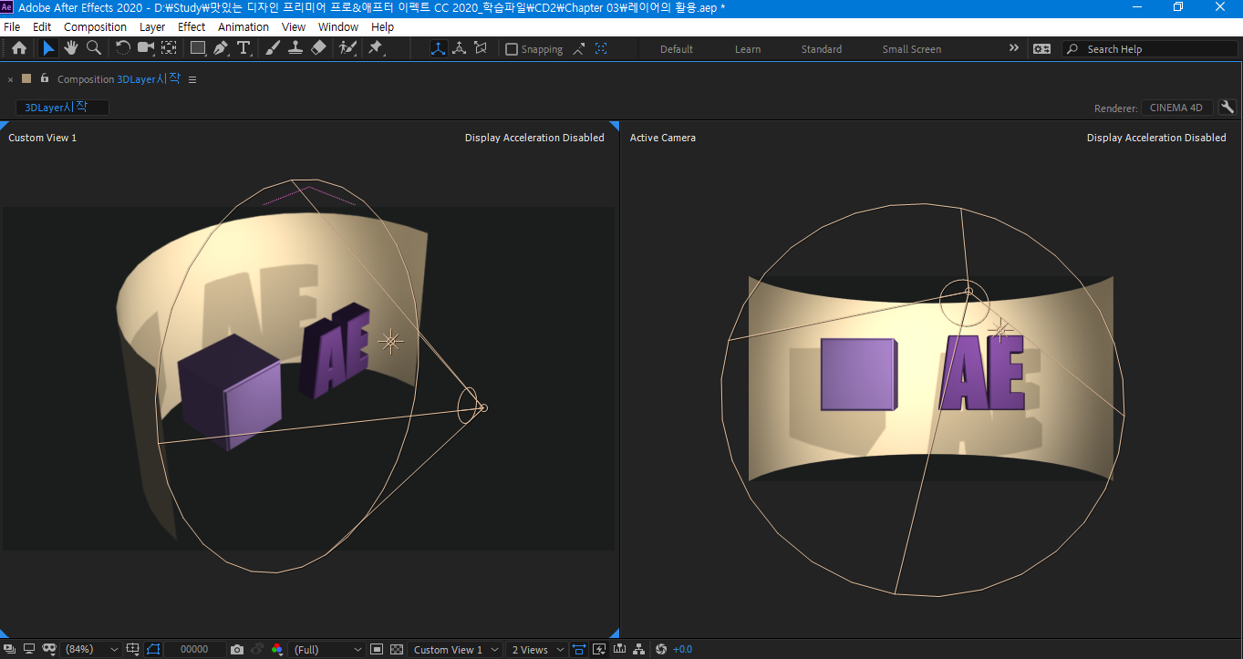The image size is (1243, 659).
Task: Switch to the Standard workspace
Action: pyautogui.click(x=822, y=49)
